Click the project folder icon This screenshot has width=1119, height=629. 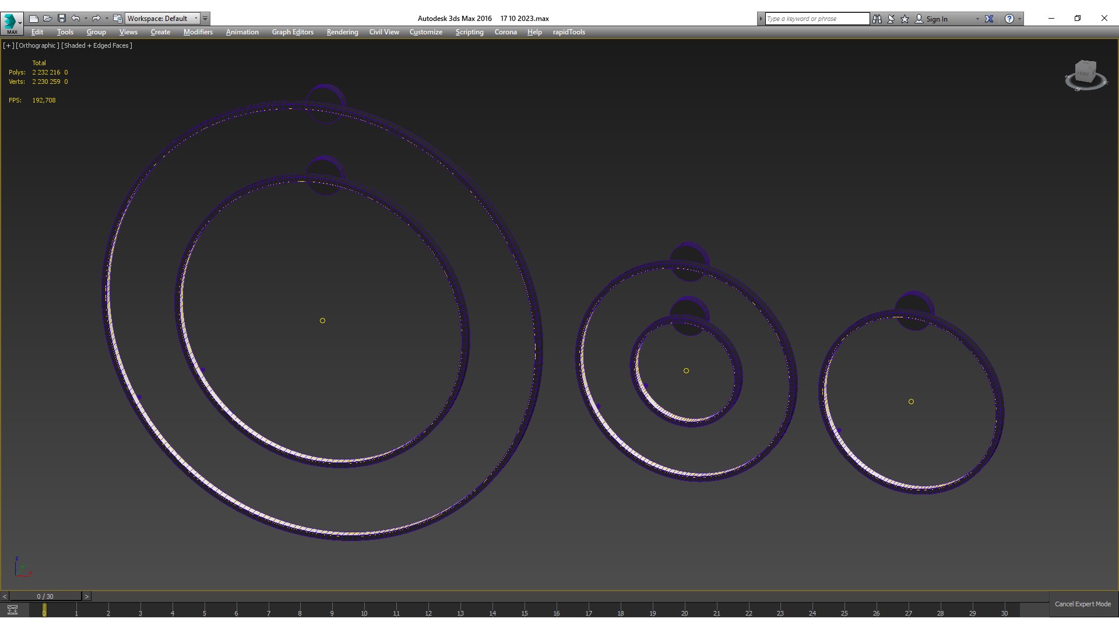point(118,19)
